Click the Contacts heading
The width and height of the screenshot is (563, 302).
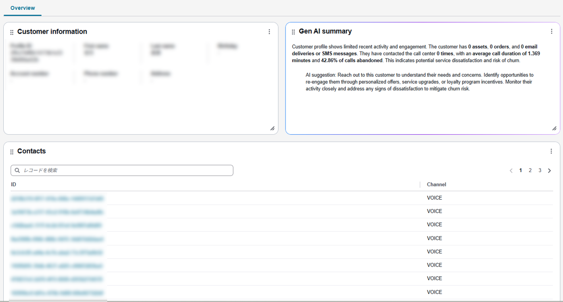click(31, 151)
